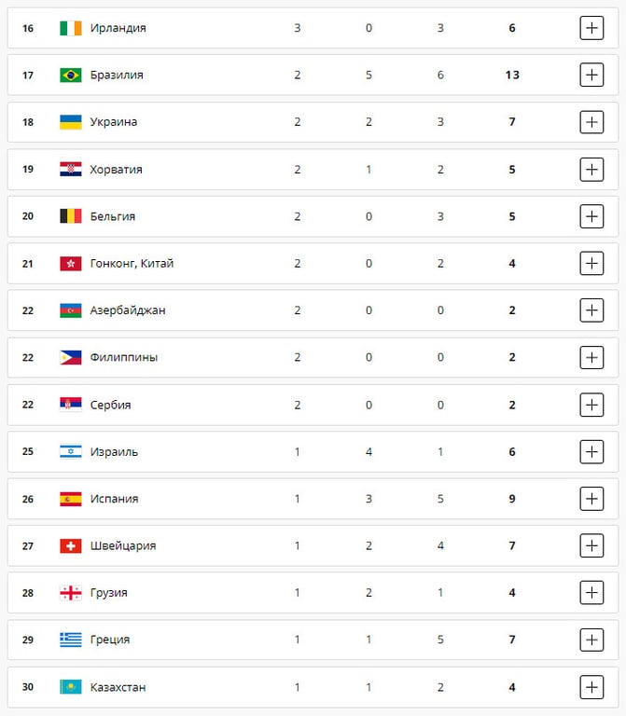Click the Azerbaijan flag icon
This screenshot has width=626, height=716.
70,310
